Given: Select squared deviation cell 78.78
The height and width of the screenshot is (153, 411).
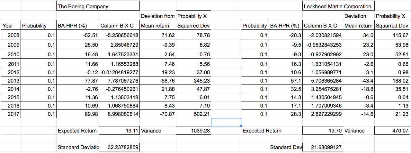Looking at the screenshot, I should [x=193, y=35].
